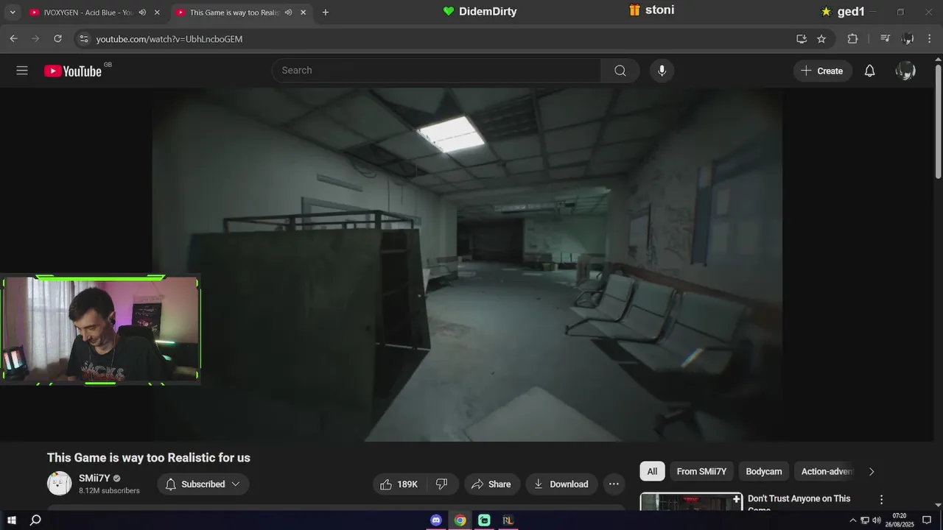This screenshot has height=530, width=943.
Task: Open the RL app in the taskbar
Action: coord(508,520)
